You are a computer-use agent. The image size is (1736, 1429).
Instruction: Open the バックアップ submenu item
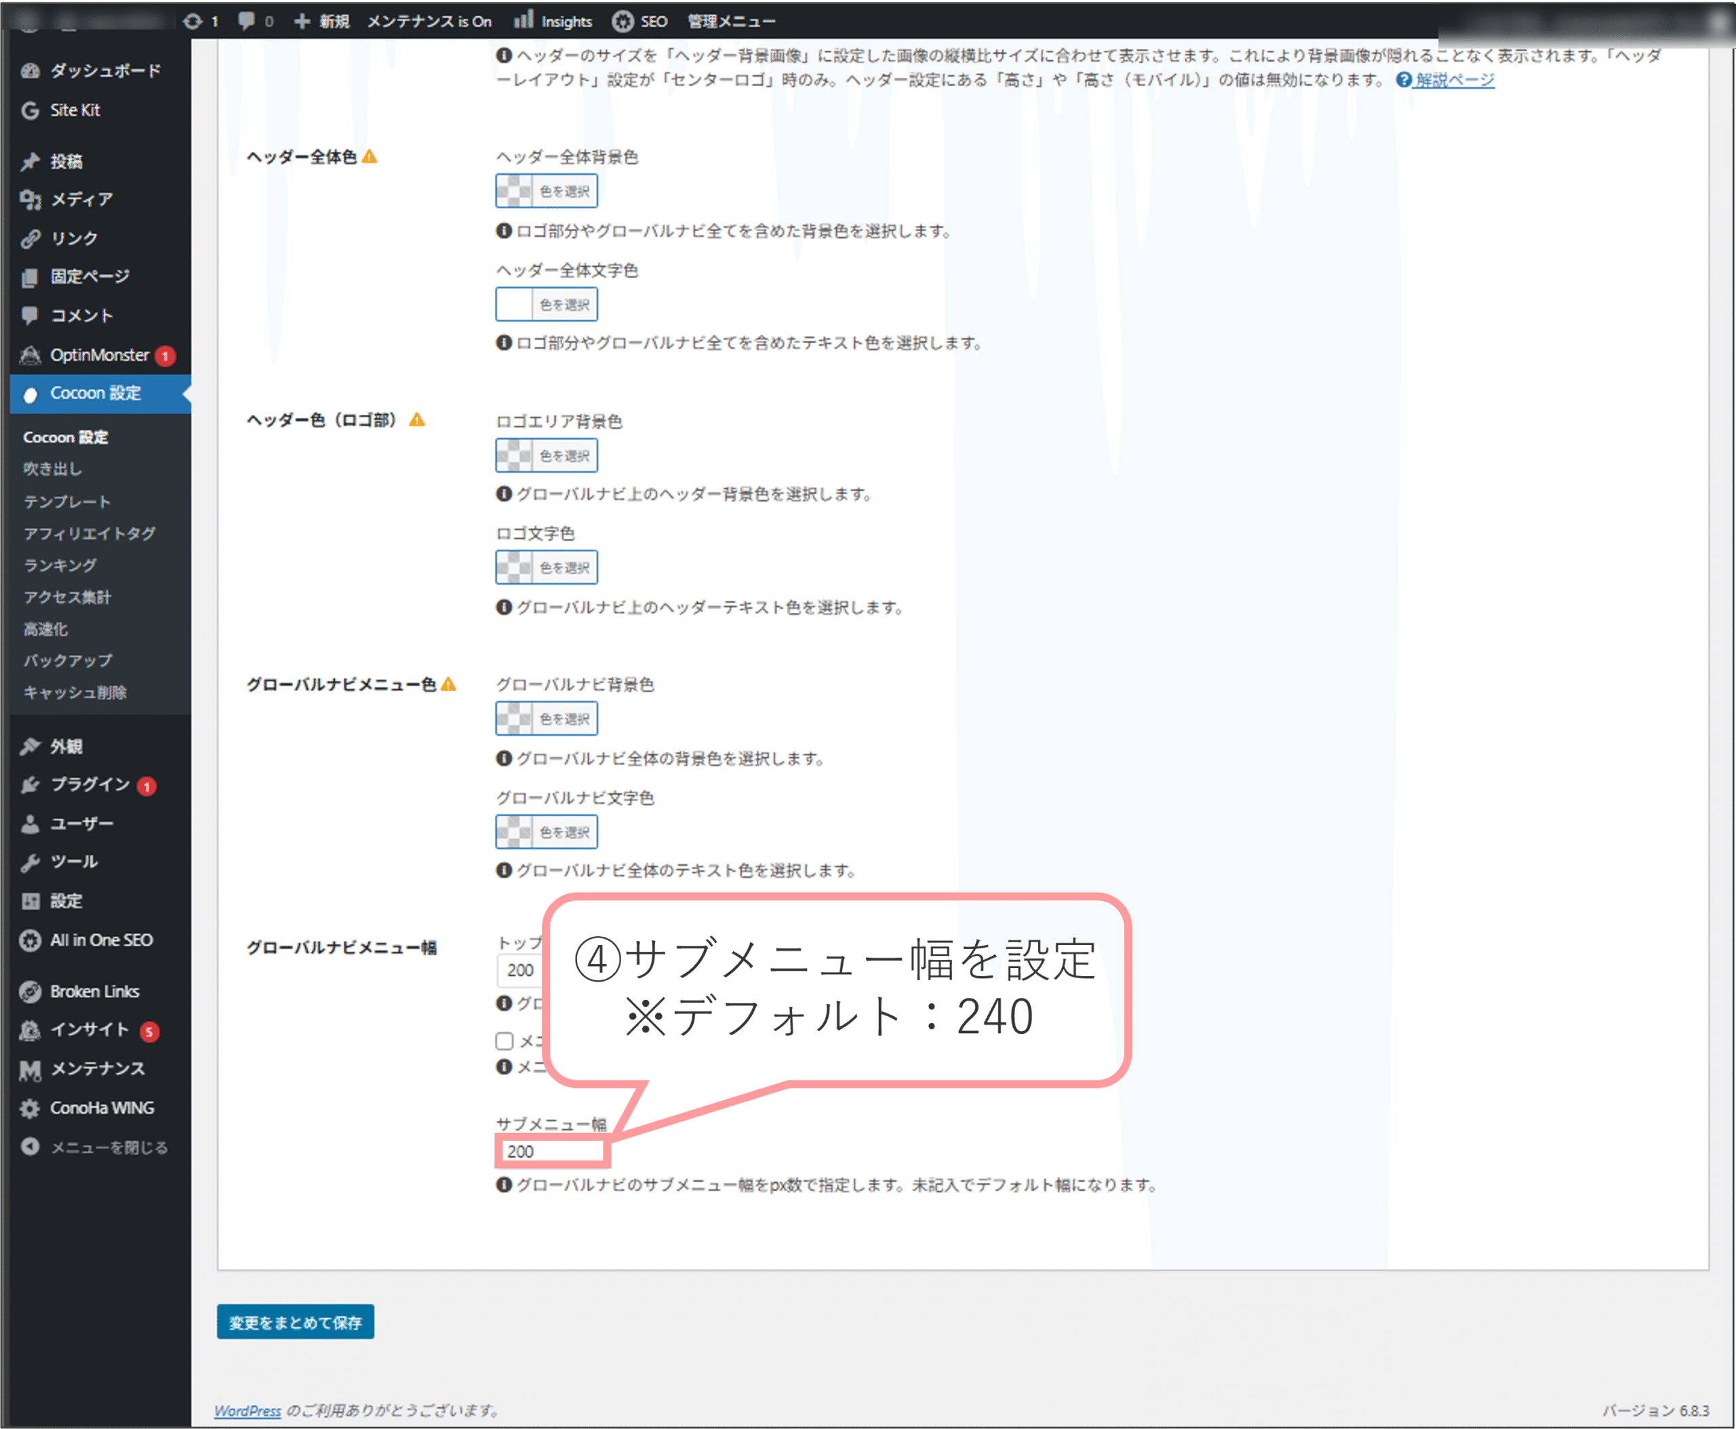point(68,660)
